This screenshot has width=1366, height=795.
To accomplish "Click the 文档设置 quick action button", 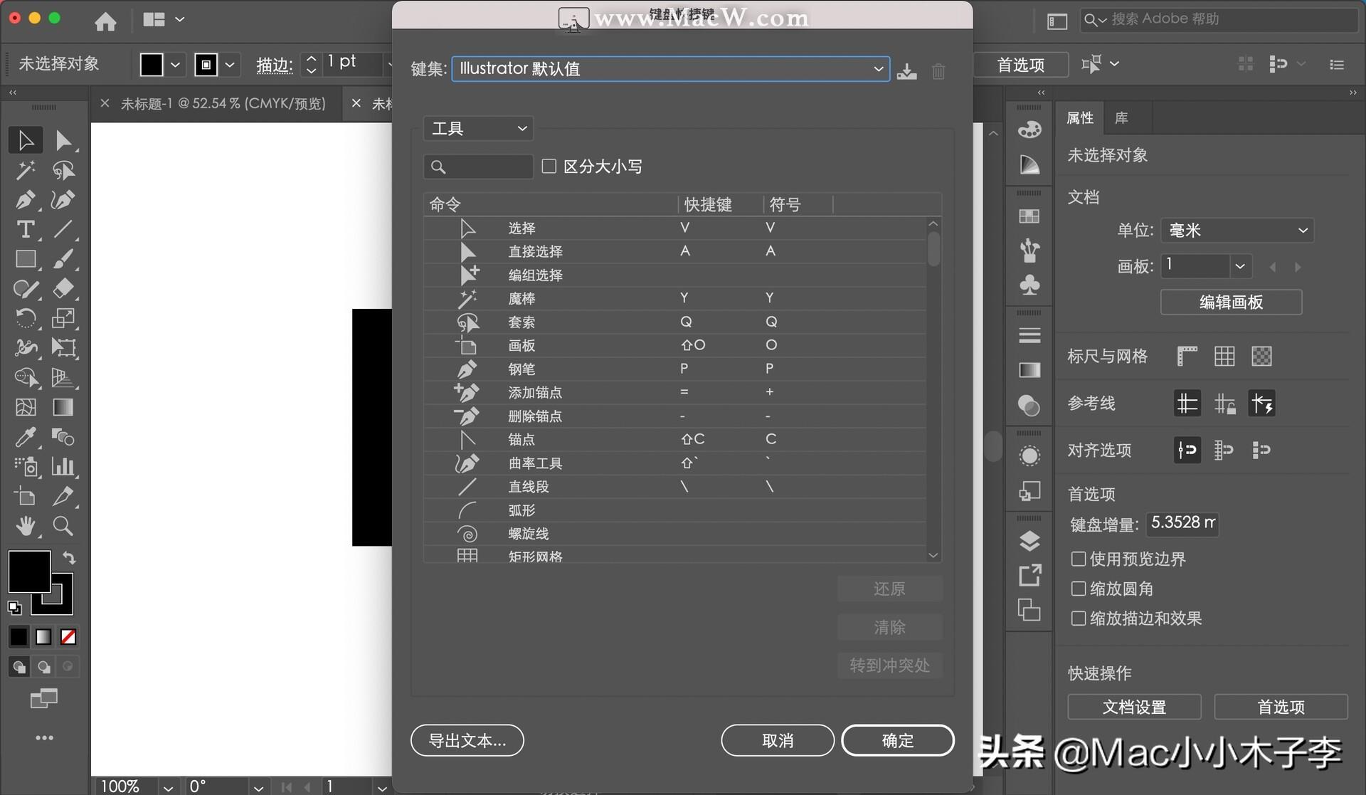I will (1134, 707).
